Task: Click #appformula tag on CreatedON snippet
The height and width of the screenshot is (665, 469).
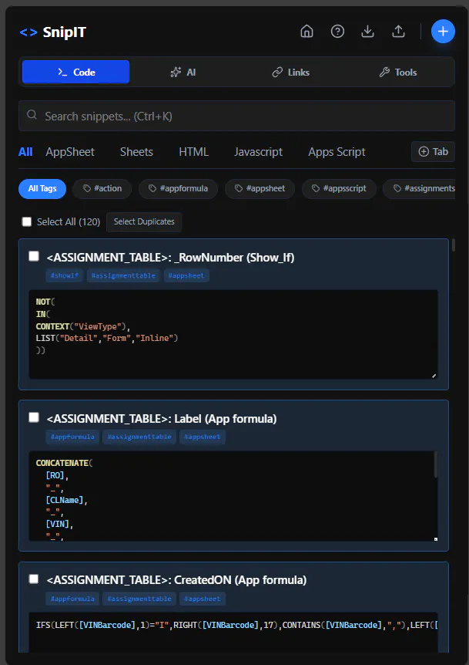Action: [x=72, y=599]
